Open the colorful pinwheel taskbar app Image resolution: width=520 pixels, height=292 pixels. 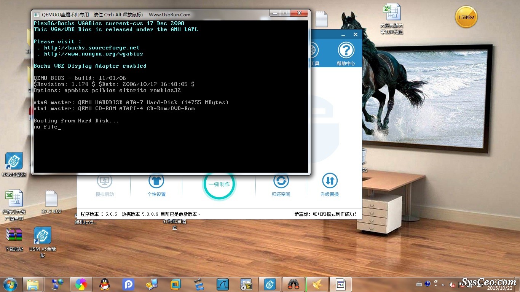click(81, 284)
